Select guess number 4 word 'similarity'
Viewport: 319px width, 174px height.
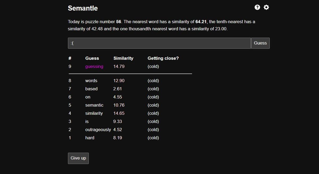point(94,113)
